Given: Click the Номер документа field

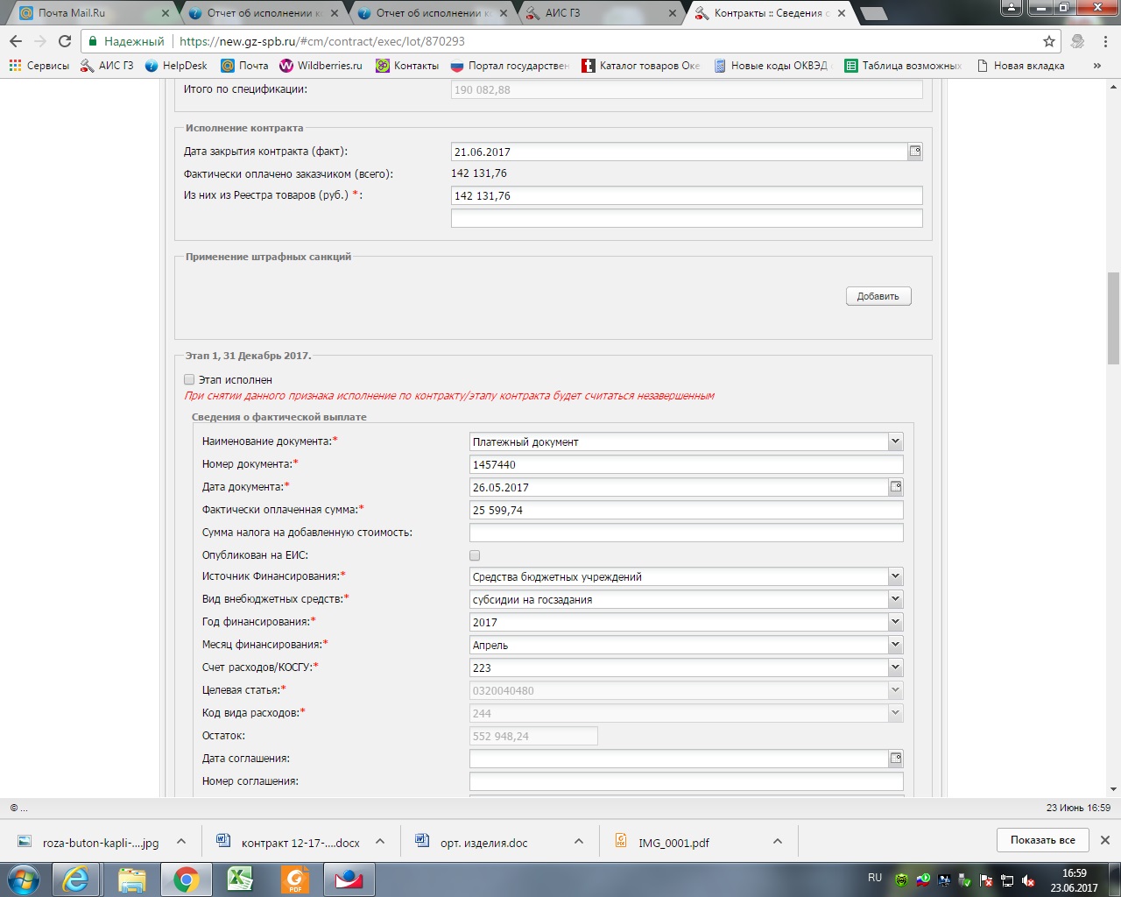Looking at the screenshot, I should click(x=687, y=464).
